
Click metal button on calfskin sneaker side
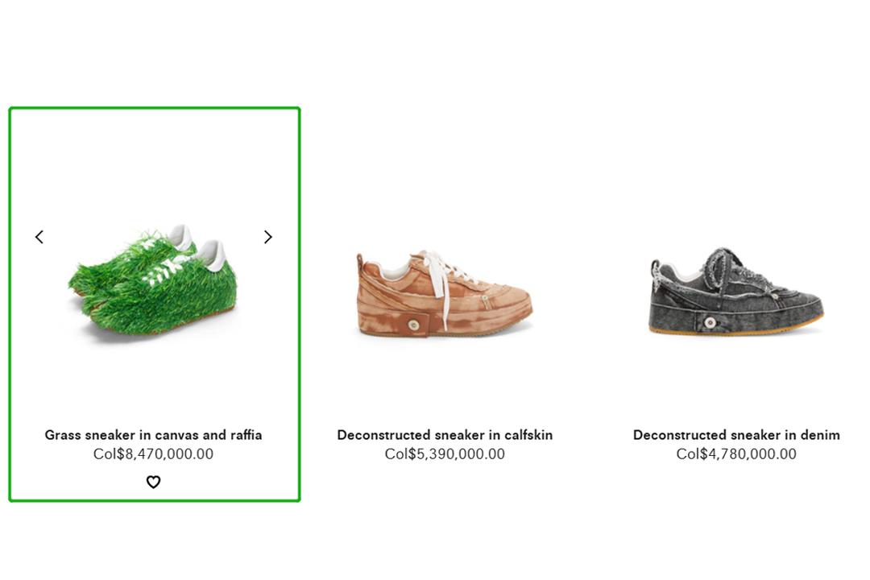click(x=412, y=325)
